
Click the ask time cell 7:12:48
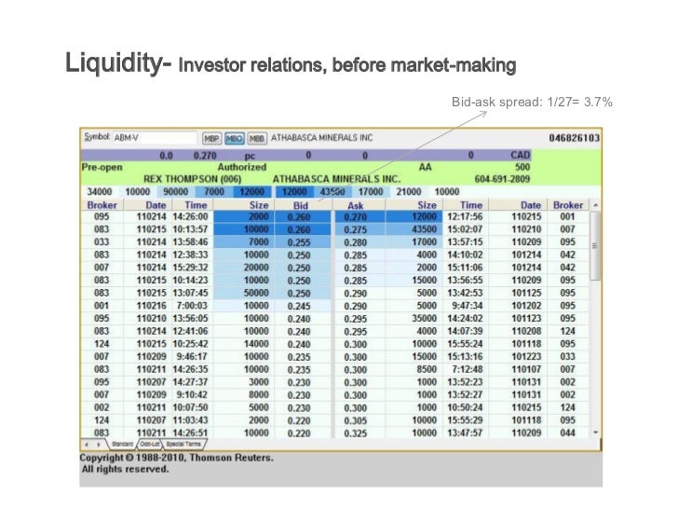coord(468,369)
